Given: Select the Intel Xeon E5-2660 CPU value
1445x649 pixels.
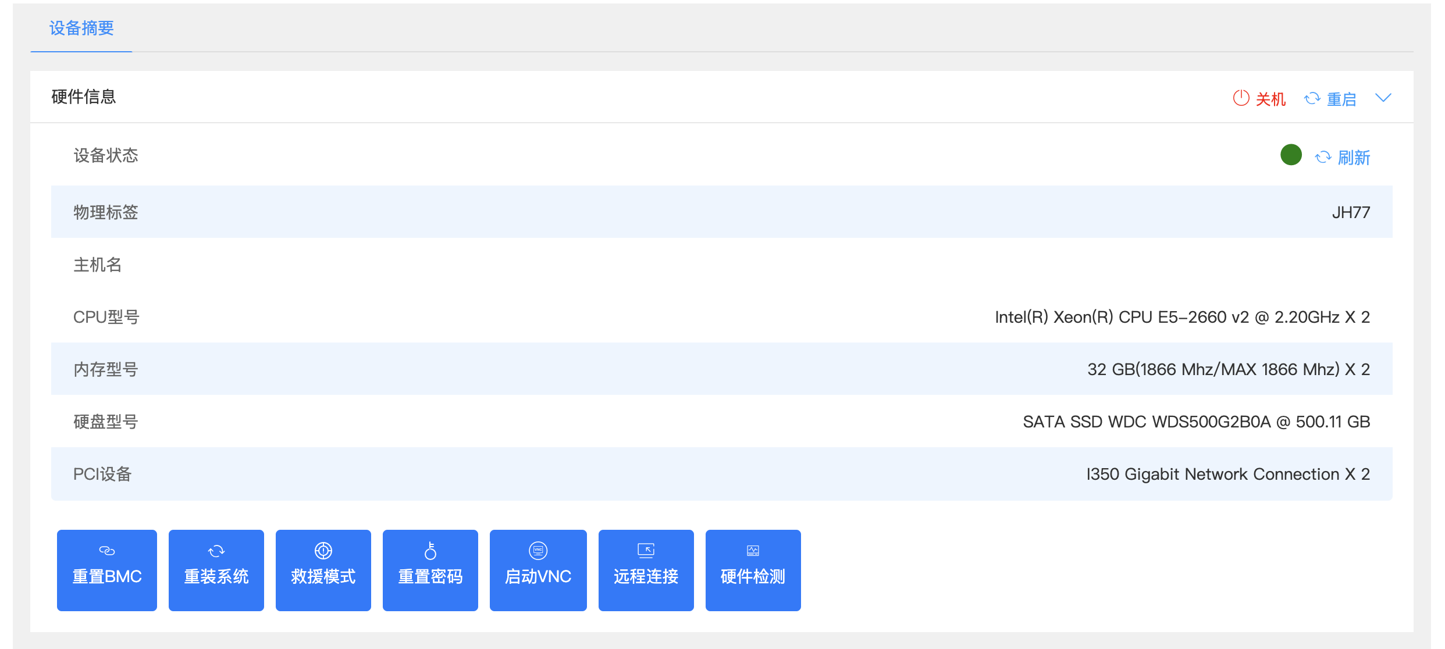Looking at the screenshot, I should click(1183, 317).
